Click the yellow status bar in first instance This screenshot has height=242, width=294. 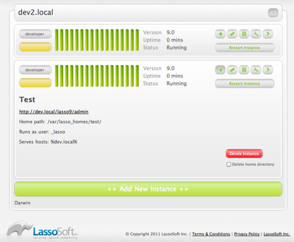[35, 47]
